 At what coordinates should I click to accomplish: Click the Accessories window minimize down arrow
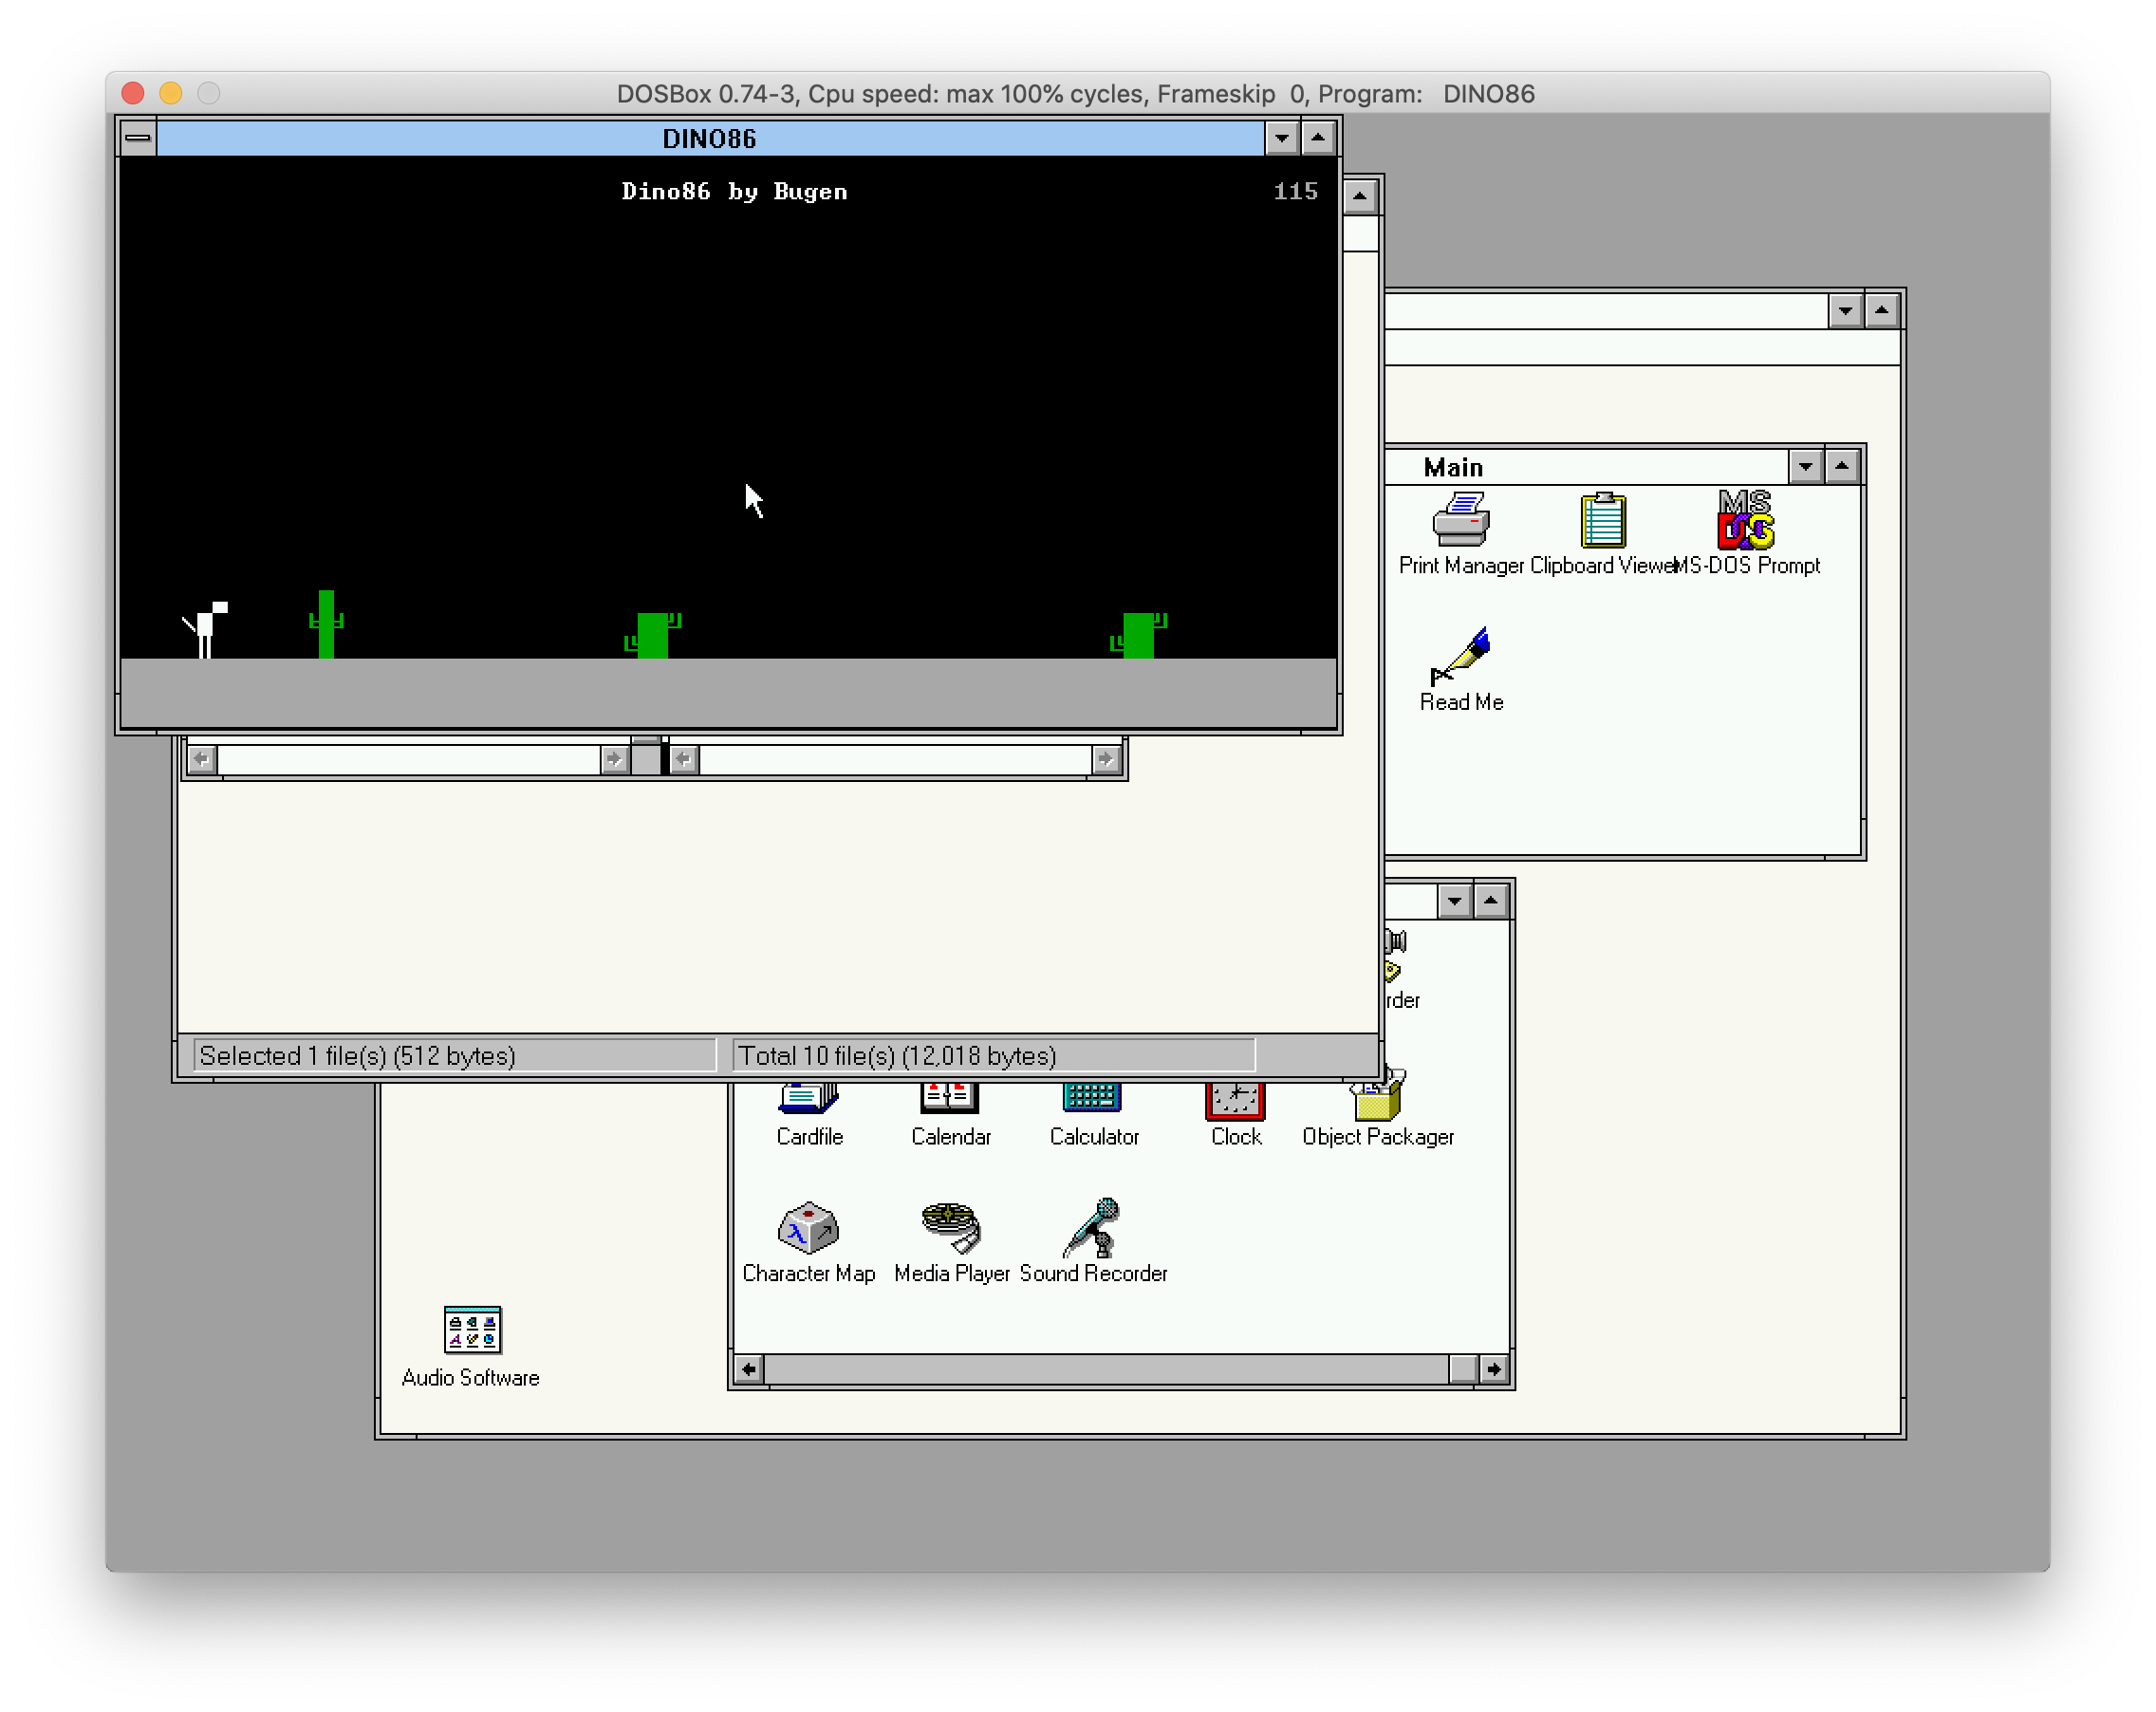coord(1454,901)
